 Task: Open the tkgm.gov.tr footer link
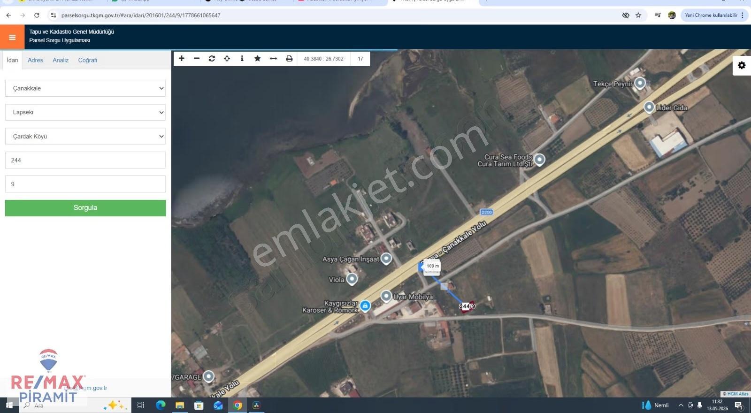tap(85, 388)
